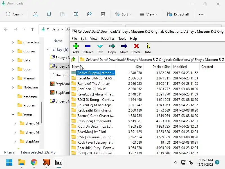Collapse the Songs folder in tree
This screenshot has height=169, width=225.
(x=13, y=114)
